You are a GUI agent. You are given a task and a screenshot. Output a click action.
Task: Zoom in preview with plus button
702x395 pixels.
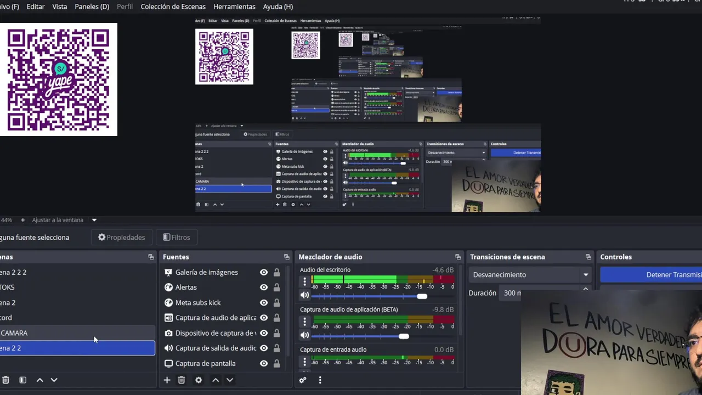coord(22,220)
